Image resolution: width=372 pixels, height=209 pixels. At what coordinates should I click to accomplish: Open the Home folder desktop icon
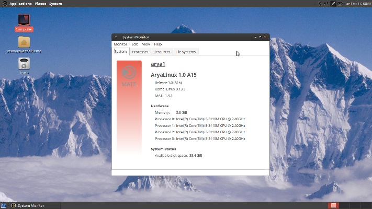tap(24, 42)
